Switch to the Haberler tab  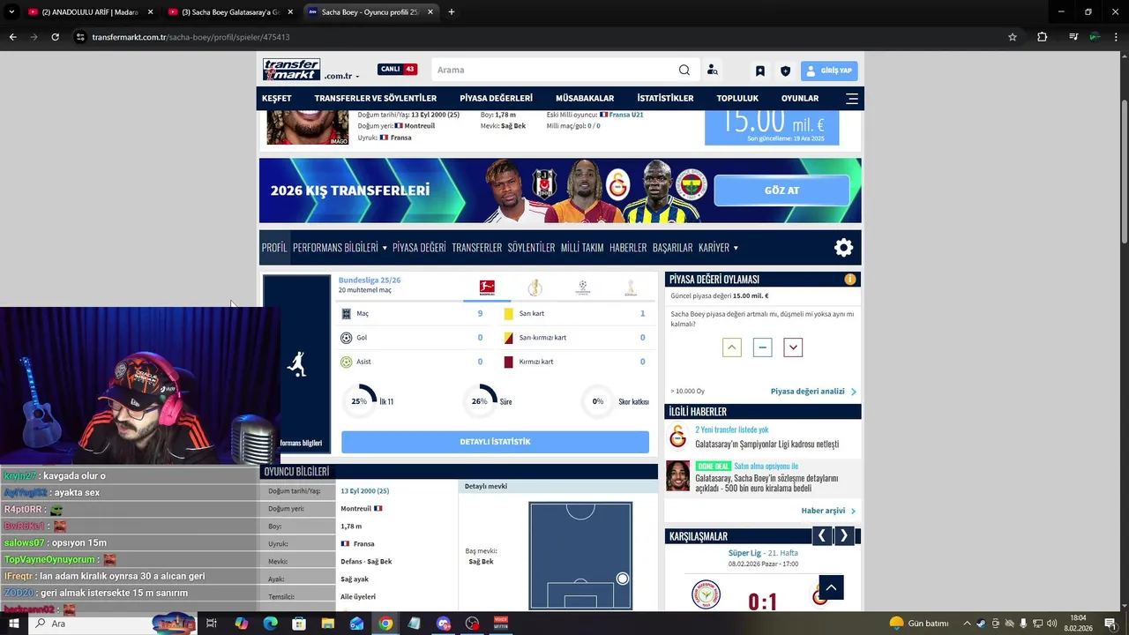point(628,248)
